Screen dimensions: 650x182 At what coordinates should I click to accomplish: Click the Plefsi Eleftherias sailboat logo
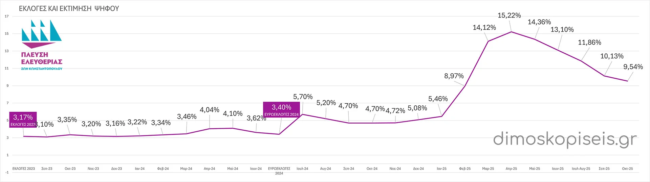[x=41, y=34]
